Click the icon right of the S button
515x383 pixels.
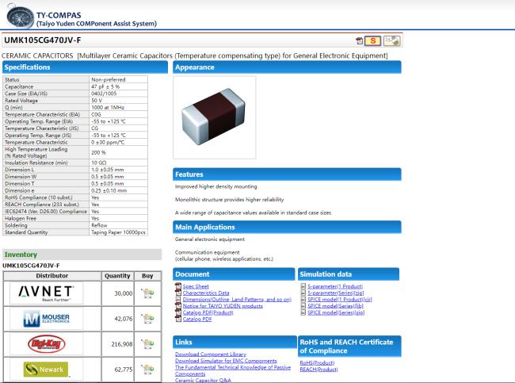pos(391,40)
